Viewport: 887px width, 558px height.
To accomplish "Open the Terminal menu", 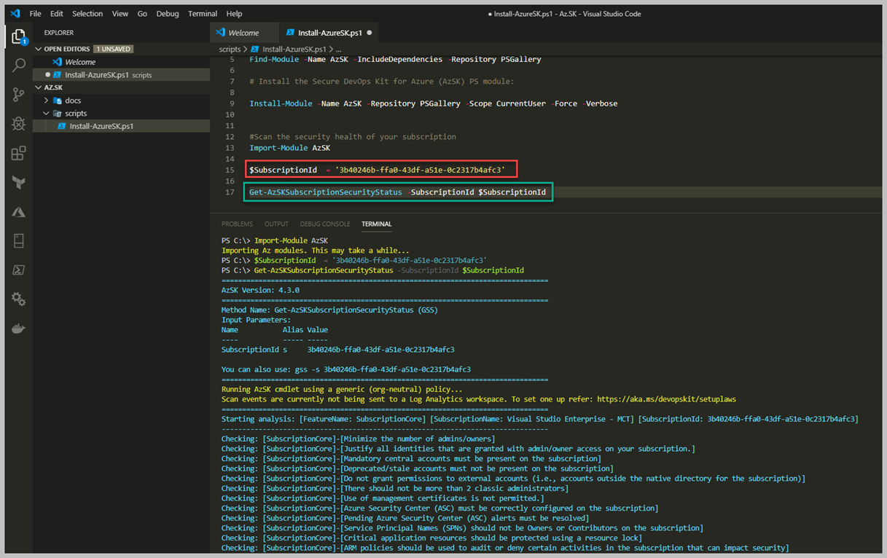I will tap(203, 14).
